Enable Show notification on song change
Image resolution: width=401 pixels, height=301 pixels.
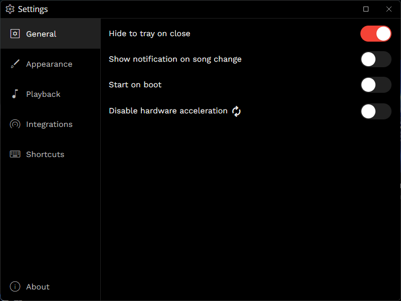pos(375,59)
